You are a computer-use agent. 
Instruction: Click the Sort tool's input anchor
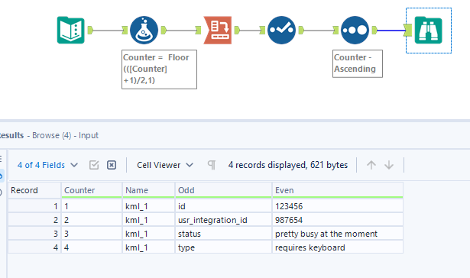tap(335, 31)
